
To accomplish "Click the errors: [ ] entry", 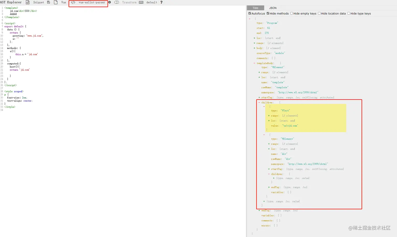I will [269, 225].
